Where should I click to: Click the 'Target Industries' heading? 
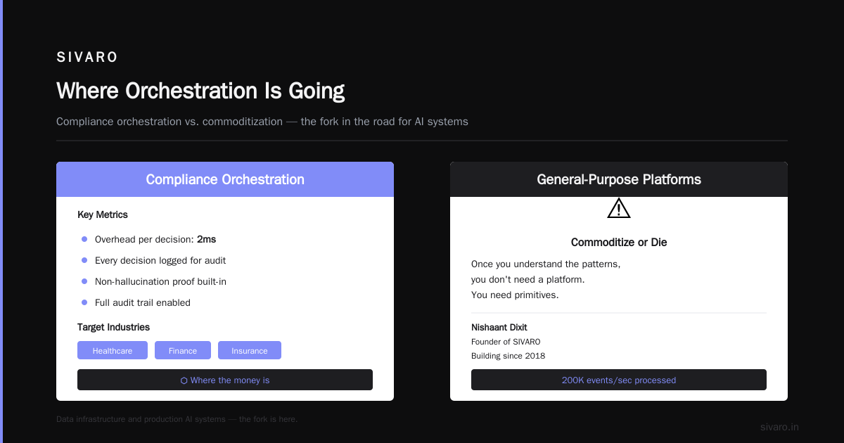[x=113, y=327]
